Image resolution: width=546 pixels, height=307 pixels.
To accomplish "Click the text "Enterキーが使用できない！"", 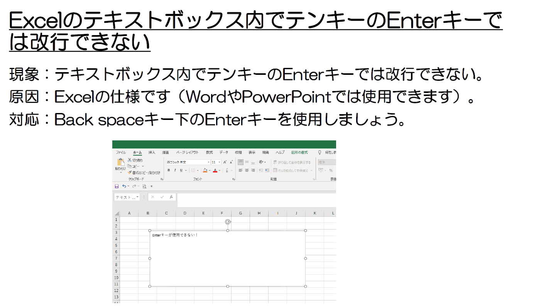I will point(175,235).
